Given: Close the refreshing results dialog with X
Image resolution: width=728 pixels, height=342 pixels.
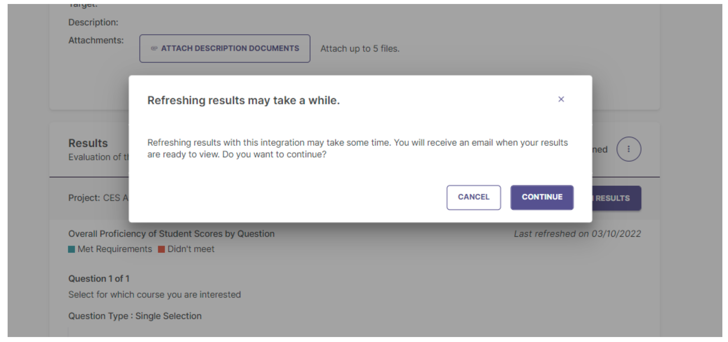Looking at the screenshot, I should pos(561,99).
